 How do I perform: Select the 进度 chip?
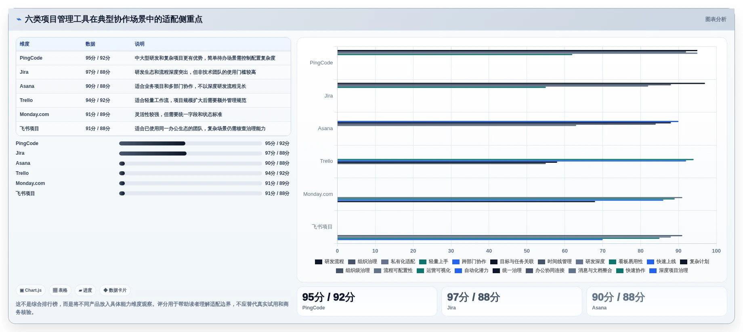[x=85, y=290]
